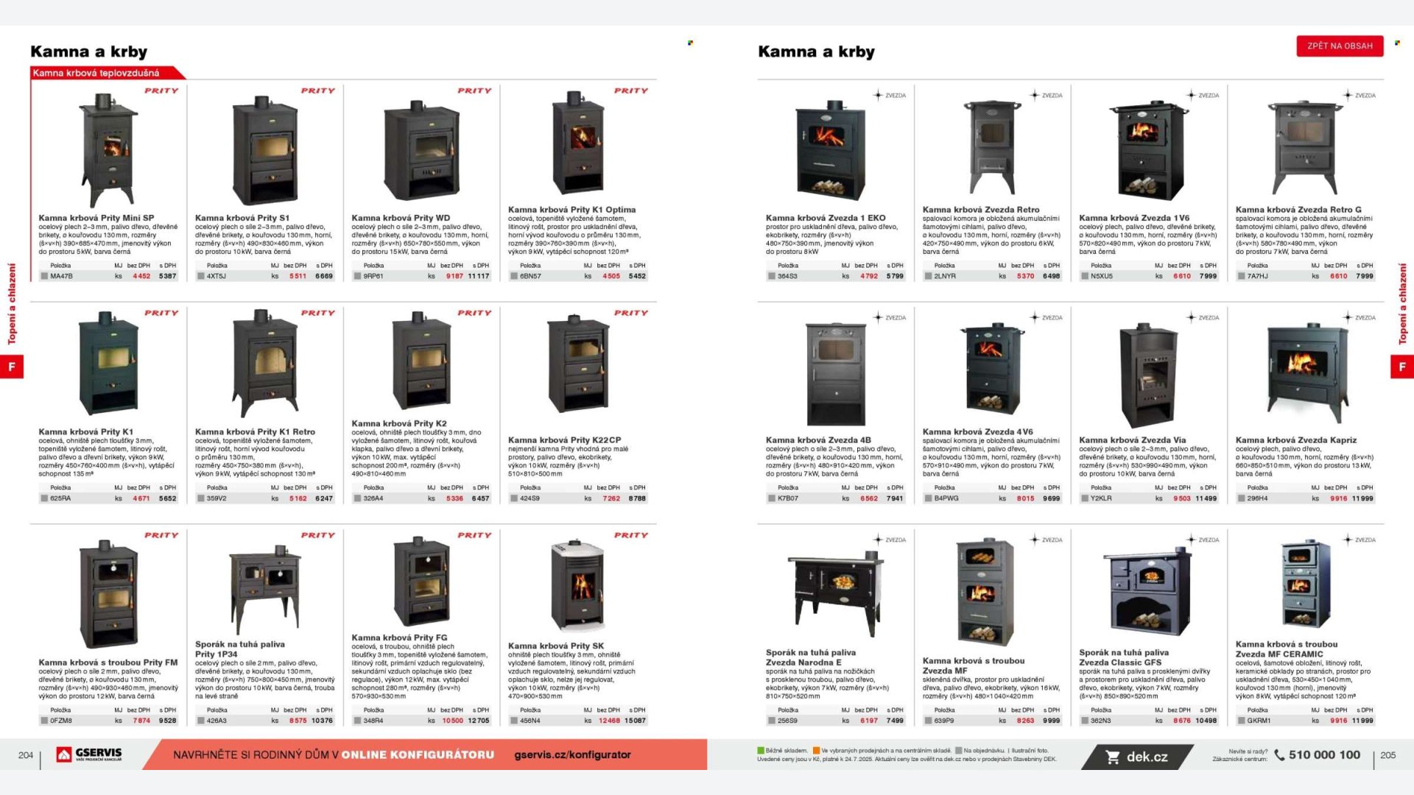Viewport: 1414px width, 795px height.
Task: Select the left red F section tab
Action: tap(12, 367)
